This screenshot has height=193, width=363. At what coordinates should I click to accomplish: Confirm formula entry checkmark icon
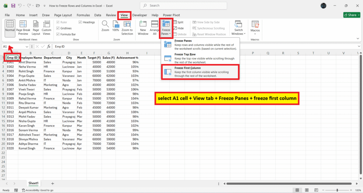tap(43, 46)
